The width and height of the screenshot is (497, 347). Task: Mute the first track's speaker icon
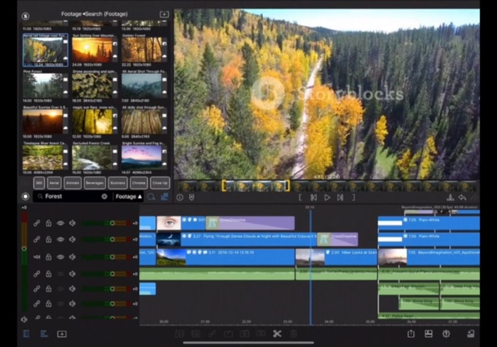pyautogui.click(x=73, y=223)
